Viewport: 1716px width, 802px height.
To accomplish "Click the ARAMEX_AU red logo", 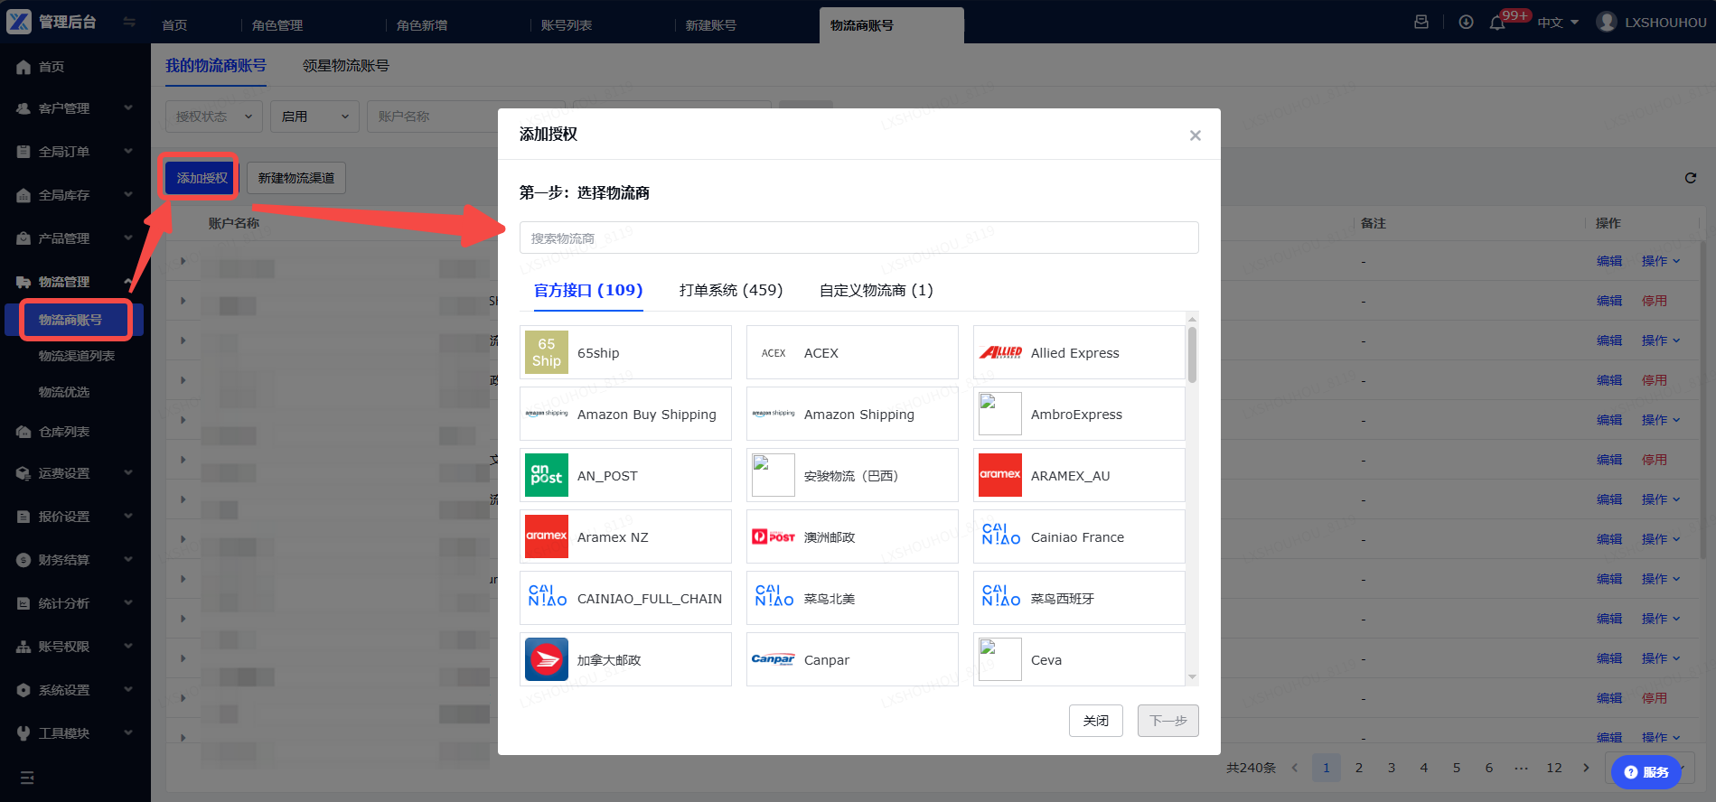I will [1000, 475].
